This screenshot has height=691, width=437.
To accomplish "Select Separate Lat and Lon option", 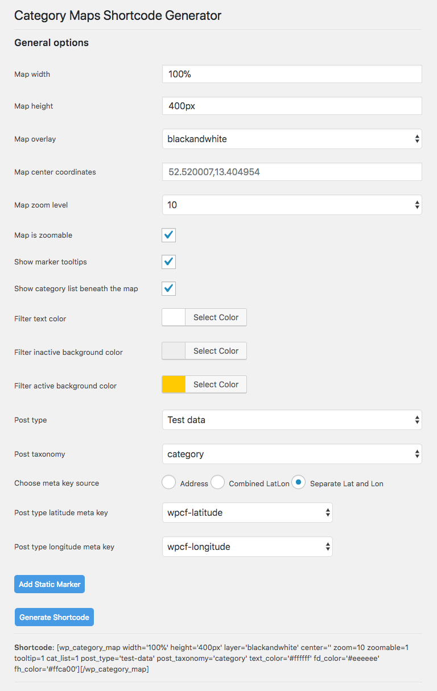I will click(x=299, y=483).
